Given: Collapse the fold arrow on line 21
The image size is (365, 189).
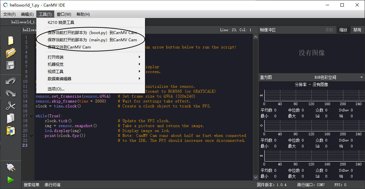Looking at the screenshot, I should (x=31, y=136).
